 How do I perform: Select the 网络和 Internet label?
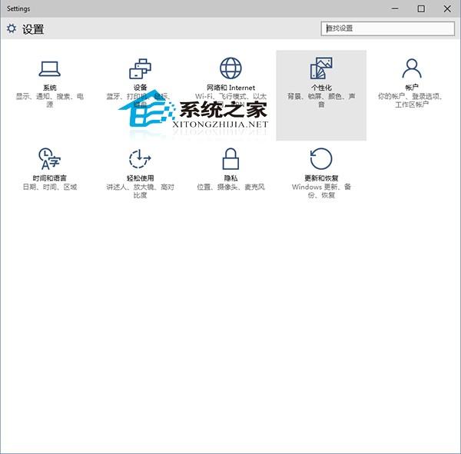(230, 88)
